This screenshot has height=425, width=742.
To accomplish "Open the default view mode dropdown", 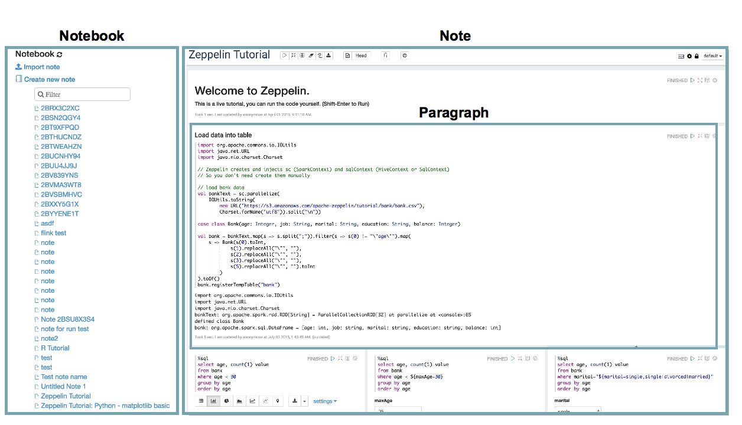I will point(712,56).
